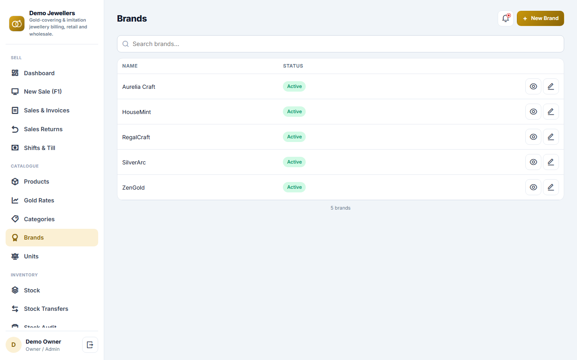Click the ZenGold name
This screenshot has width=577, height=360.
coord(133,188)
